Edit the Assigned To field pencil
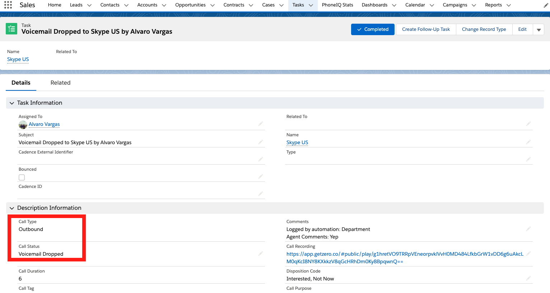Screen dimensions: 550x293 tap(261, 124)
